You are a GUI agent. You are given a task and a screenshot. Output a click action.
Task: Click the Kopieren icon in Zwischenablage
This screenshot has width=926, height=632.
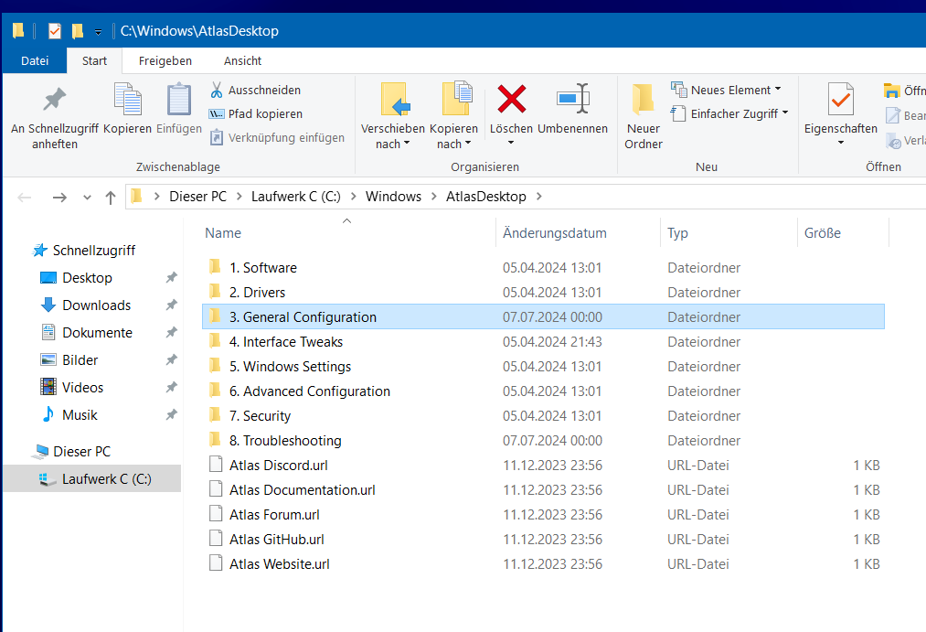(127, 99)
